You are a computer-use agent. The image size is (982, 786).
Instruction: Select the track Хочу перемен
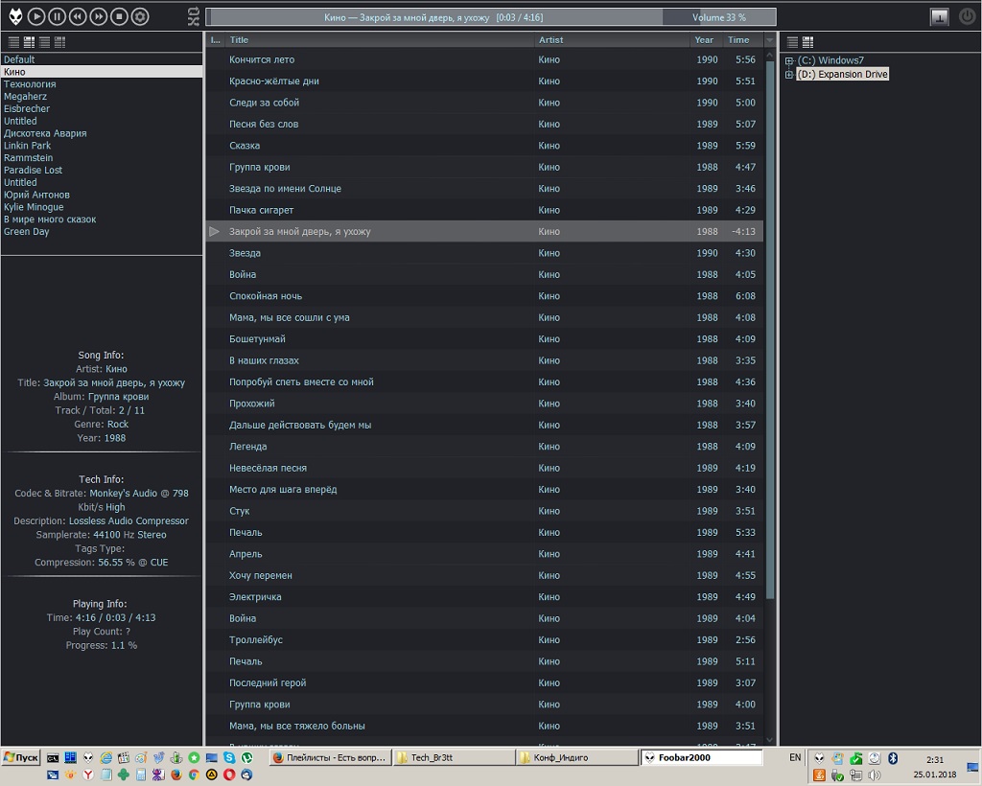484,575
